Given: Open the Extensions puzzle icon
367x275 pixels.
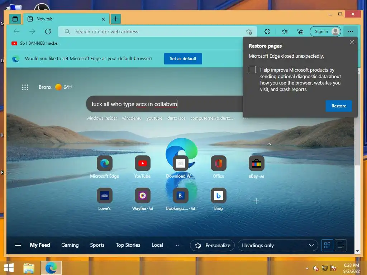Looking at the screenshot, I should 267,32.
